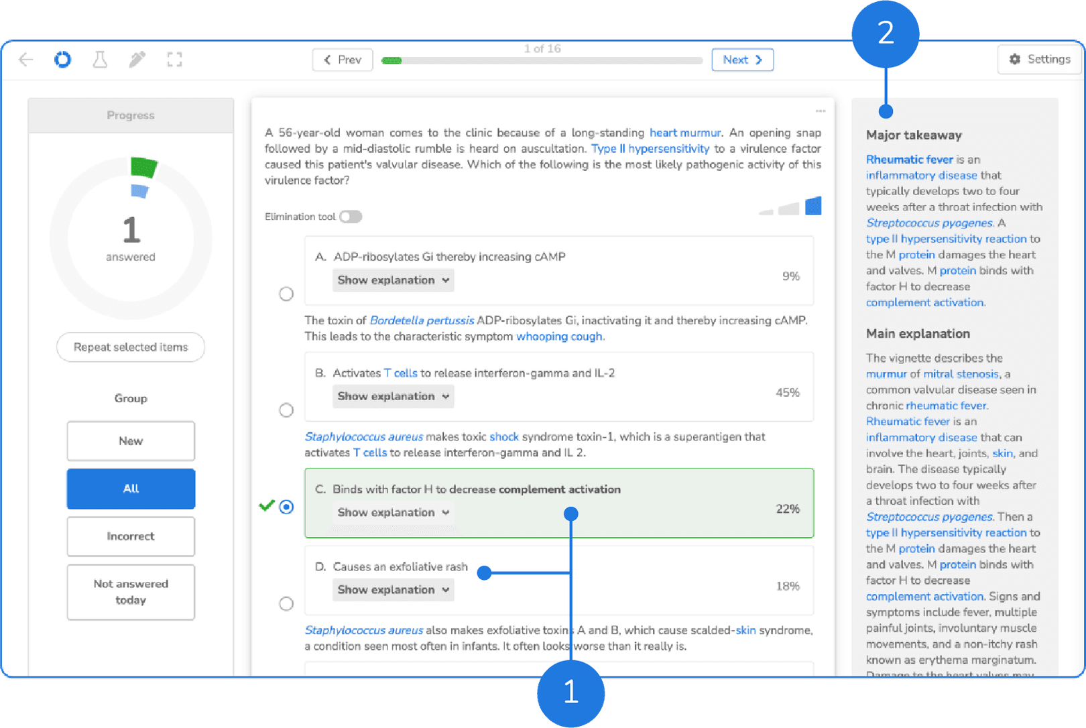Screen dimensions: 1086x728
Task: Open the three-dot question options menu
Action: [x=820, y=111]
